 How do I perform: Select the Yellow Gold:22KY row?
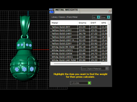[79, 44]
